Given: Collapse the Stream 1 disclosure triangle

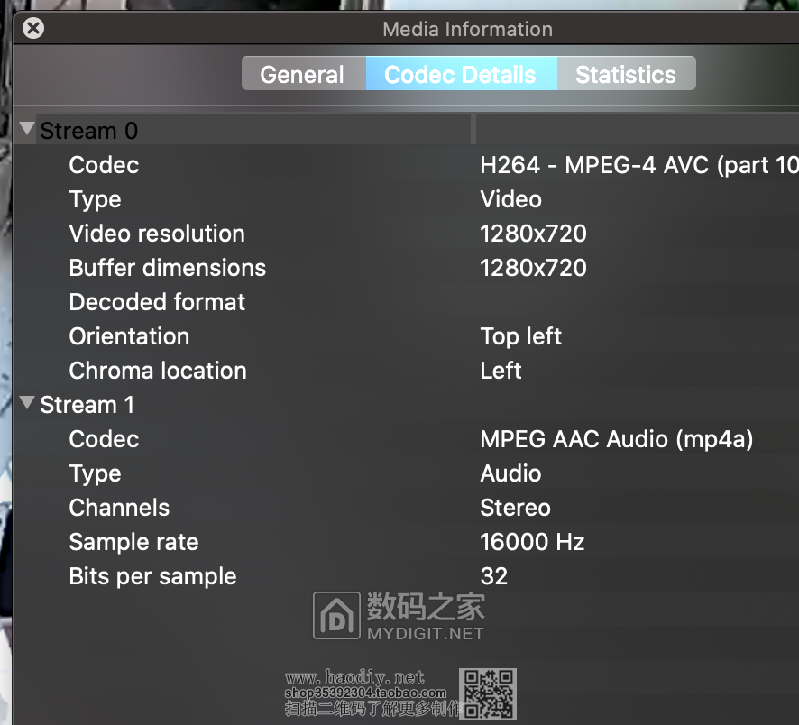Looking at the screenshot, I should click(x=26, y=403).
